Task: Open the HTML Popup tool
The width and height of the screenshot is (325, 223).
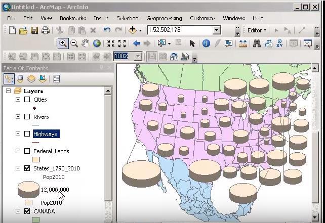Action: [x=228, y=43]
